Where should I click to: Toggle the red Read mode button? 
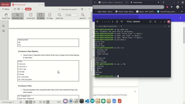[28, 9]
